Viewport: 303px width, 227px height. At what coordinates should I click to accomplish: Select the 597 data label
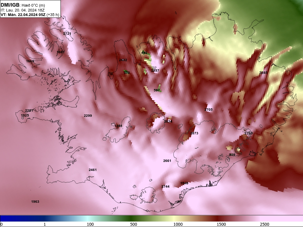coord(157,90)
